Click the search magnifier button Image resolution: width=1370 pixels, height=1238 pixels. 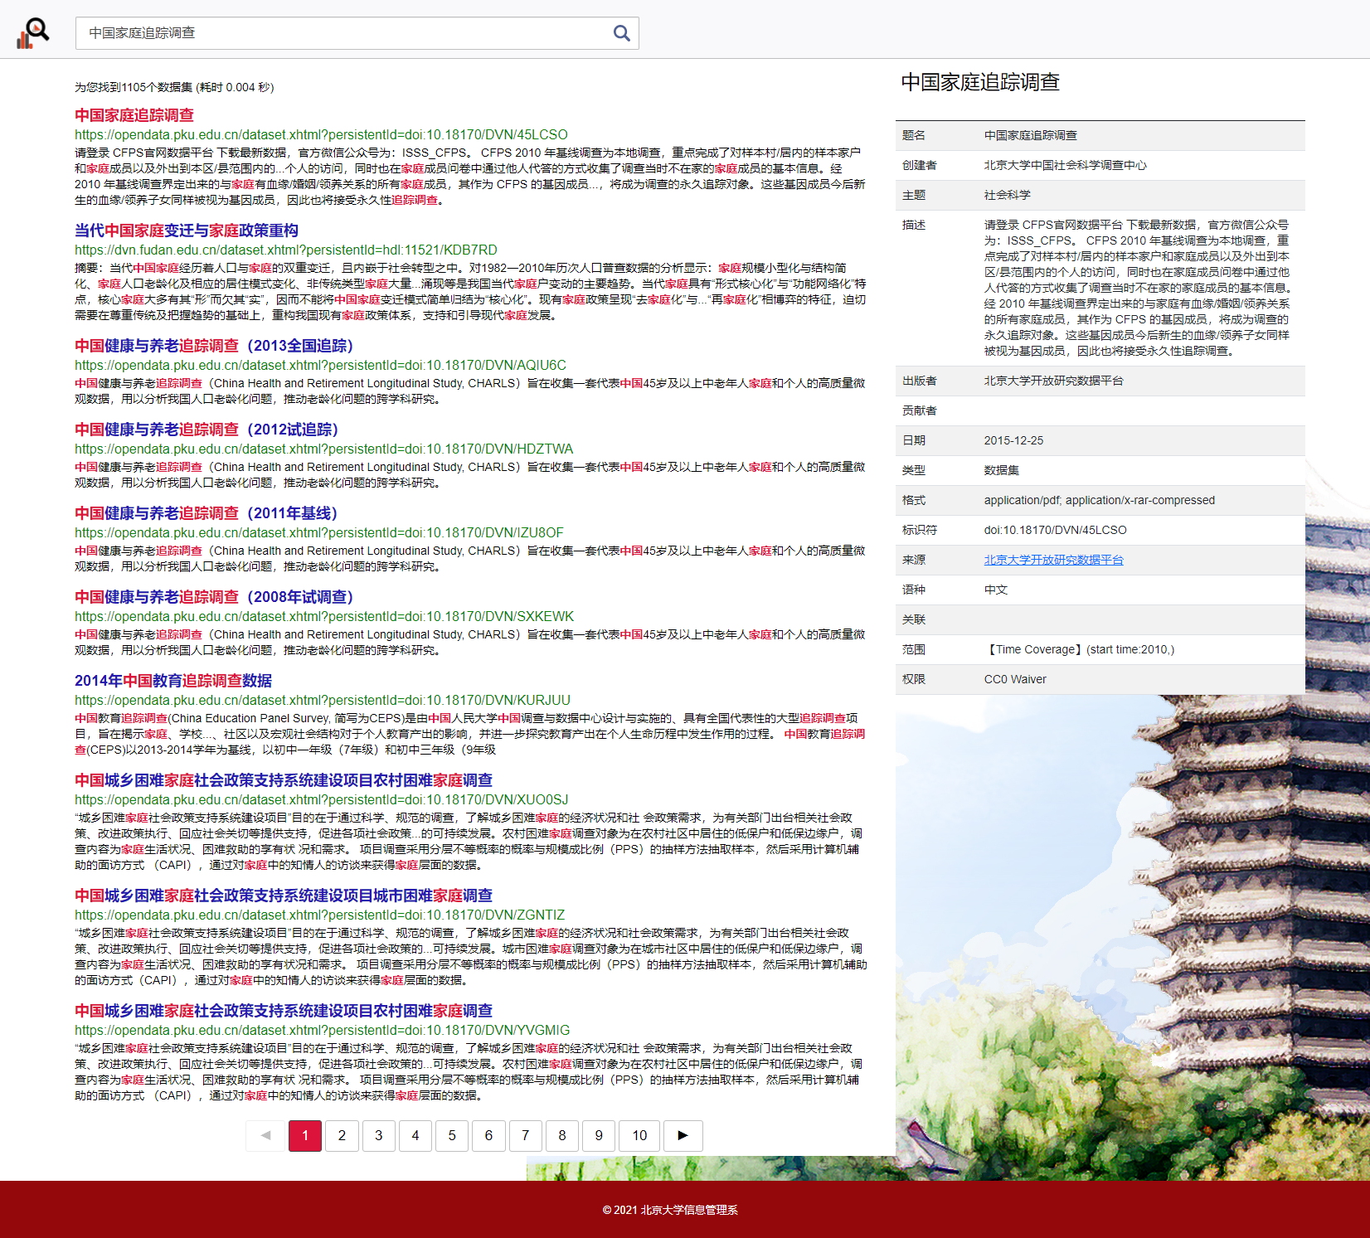click(x=621, y=33)
